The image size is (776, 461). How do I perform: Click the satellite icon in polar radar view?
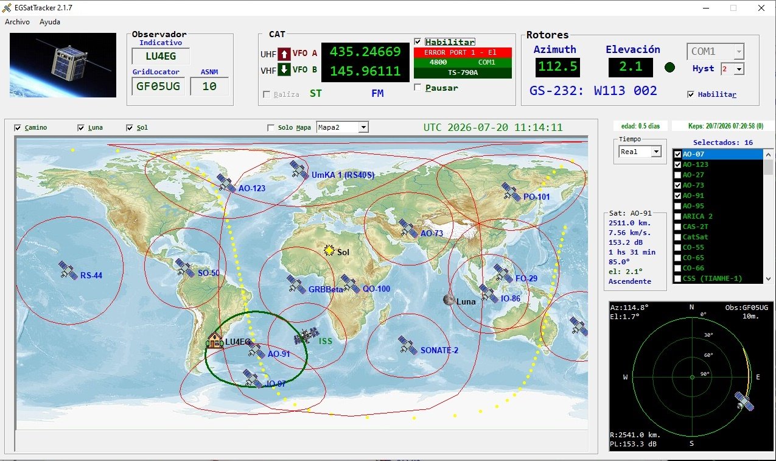coord(744,401)
